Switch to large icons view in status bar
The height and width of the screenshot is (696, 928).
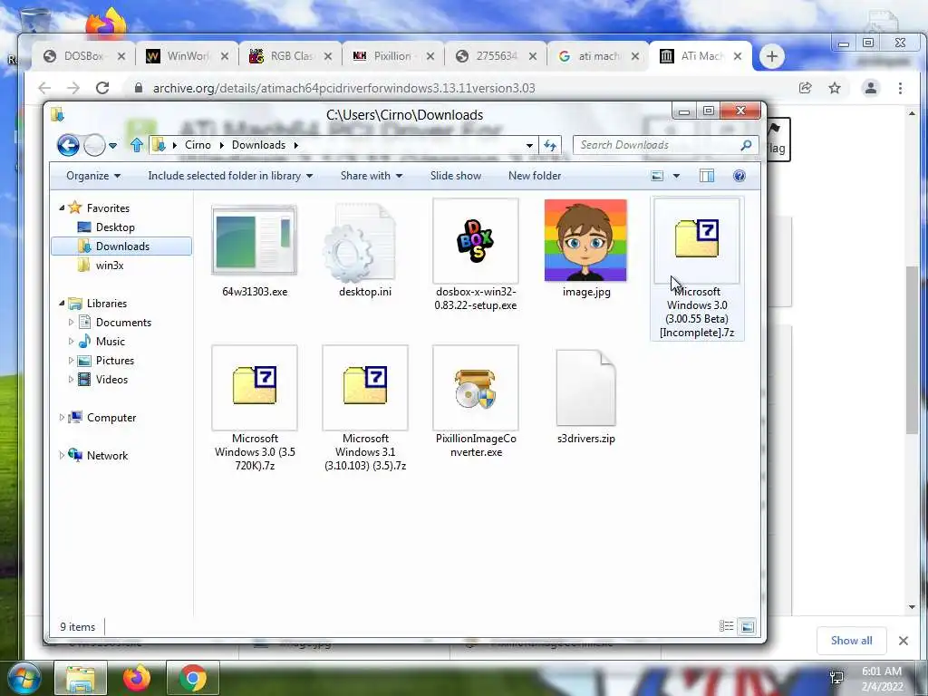748,626
